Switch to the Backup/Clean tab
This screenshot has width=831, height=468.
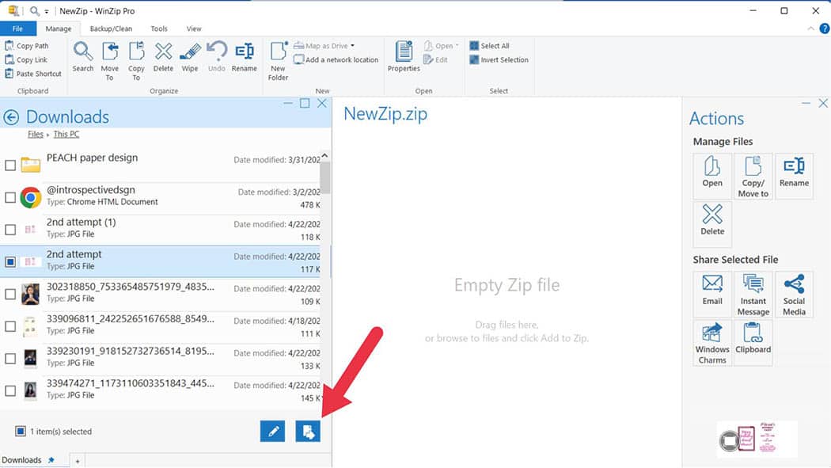click(111, 29)
